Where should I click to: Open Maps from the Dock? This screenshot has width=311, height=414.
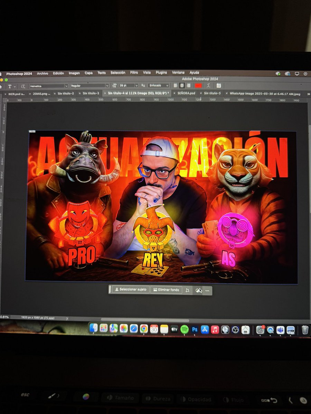(114, 328)
